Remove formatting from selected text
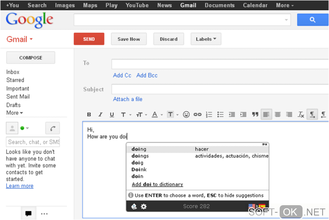Screen dimensions: 329x220 click(x=301, y=115)
